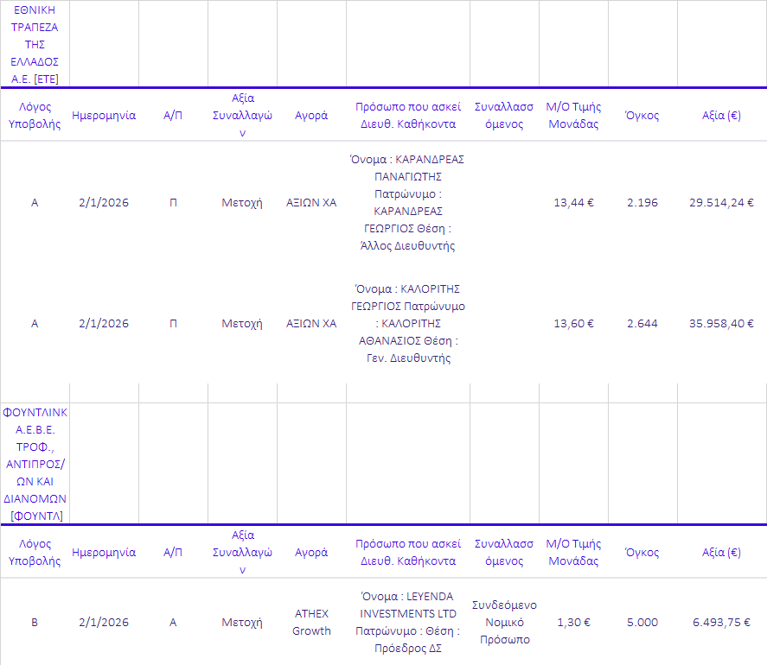The height and width of the screenshot is (665, 767).
Task: Click ΑΞΙΩΝ ΧΑ in the ΚΑΡΑΝΔΡΕΑΣ row
Action: click(311, 202)
